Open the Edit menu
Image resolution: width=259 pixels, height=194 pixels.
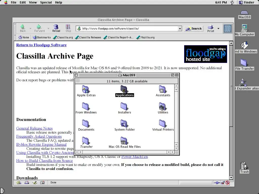(x=23, y=3)
